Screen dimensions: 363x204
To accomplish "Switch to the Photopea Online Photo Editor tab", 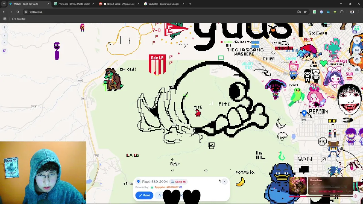I will point(74,4).
